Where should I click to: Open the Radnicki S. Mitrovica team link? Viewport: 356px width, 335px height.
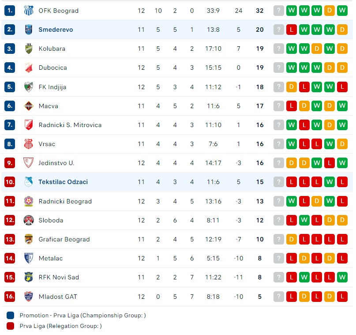(x=70, y=125)
